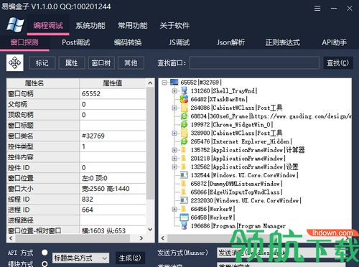Click the colorful icon beside 66482 XTaskBarBtn

point(184,99)
